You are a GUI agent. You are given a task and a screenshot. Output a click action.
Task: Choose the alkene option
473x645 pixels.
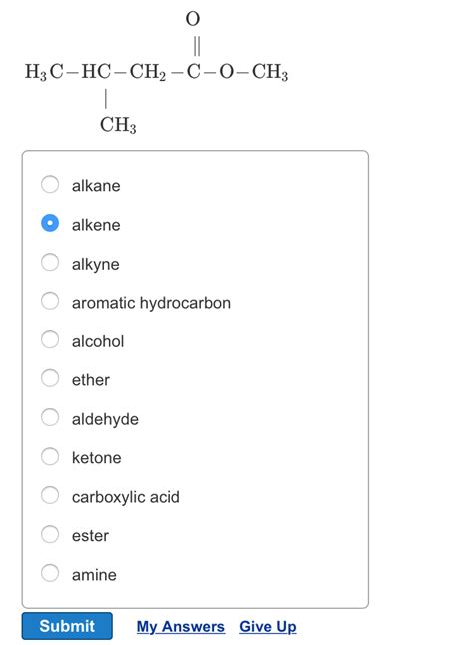(x=50, y=223)
